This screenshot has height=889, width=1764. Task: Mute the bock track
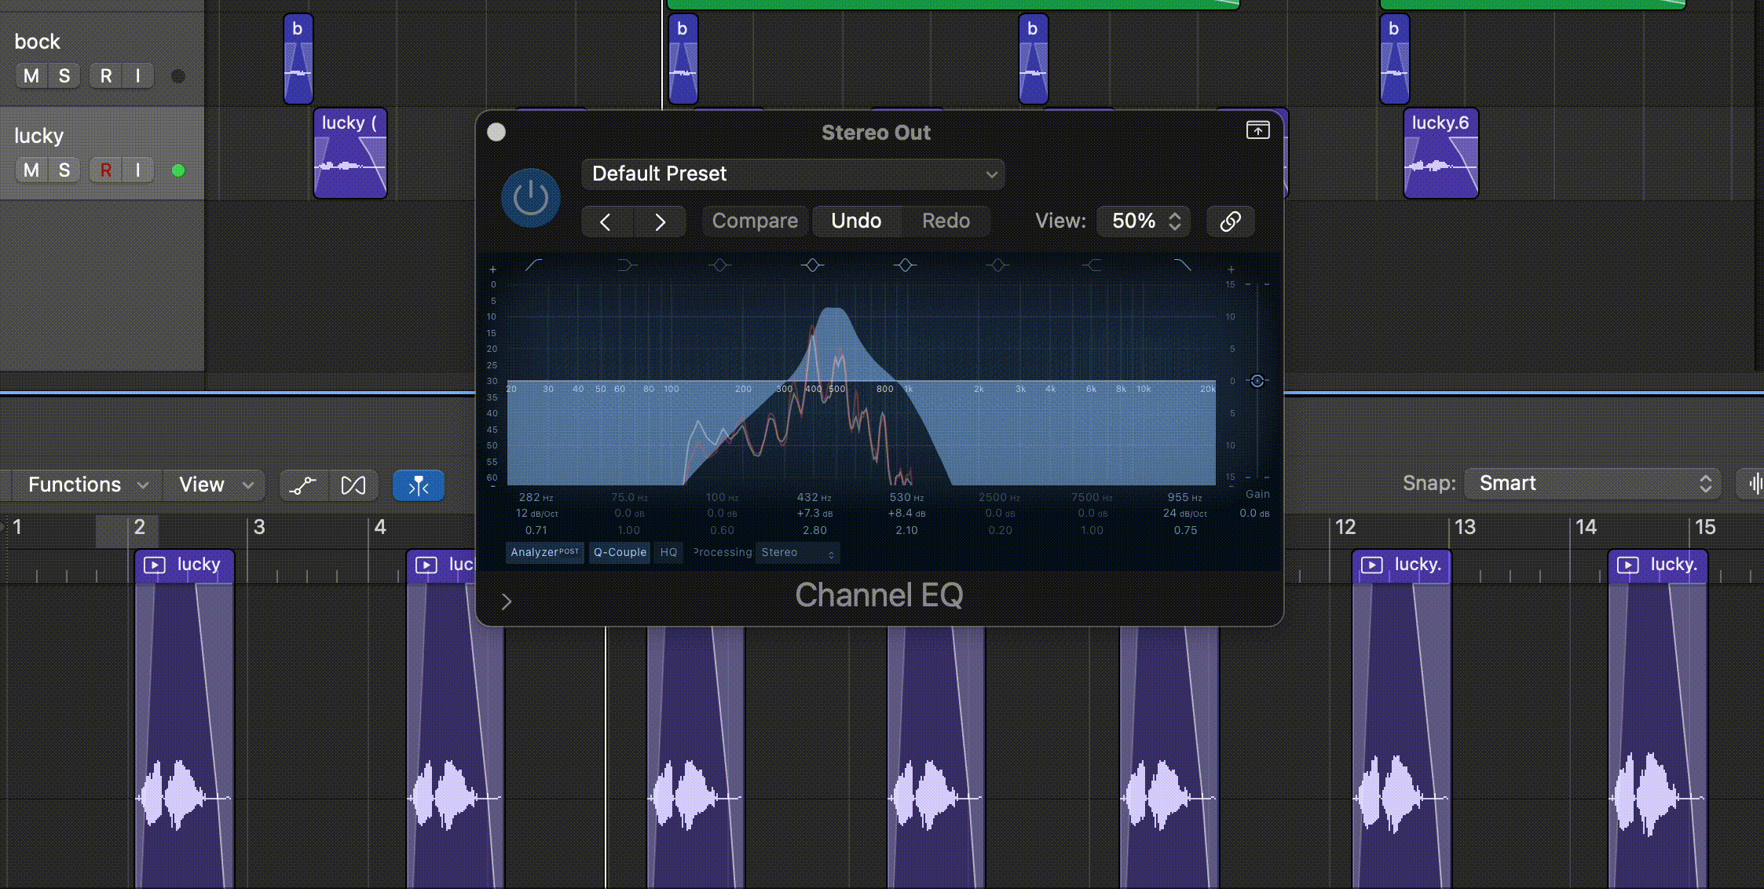pos(31,76)
